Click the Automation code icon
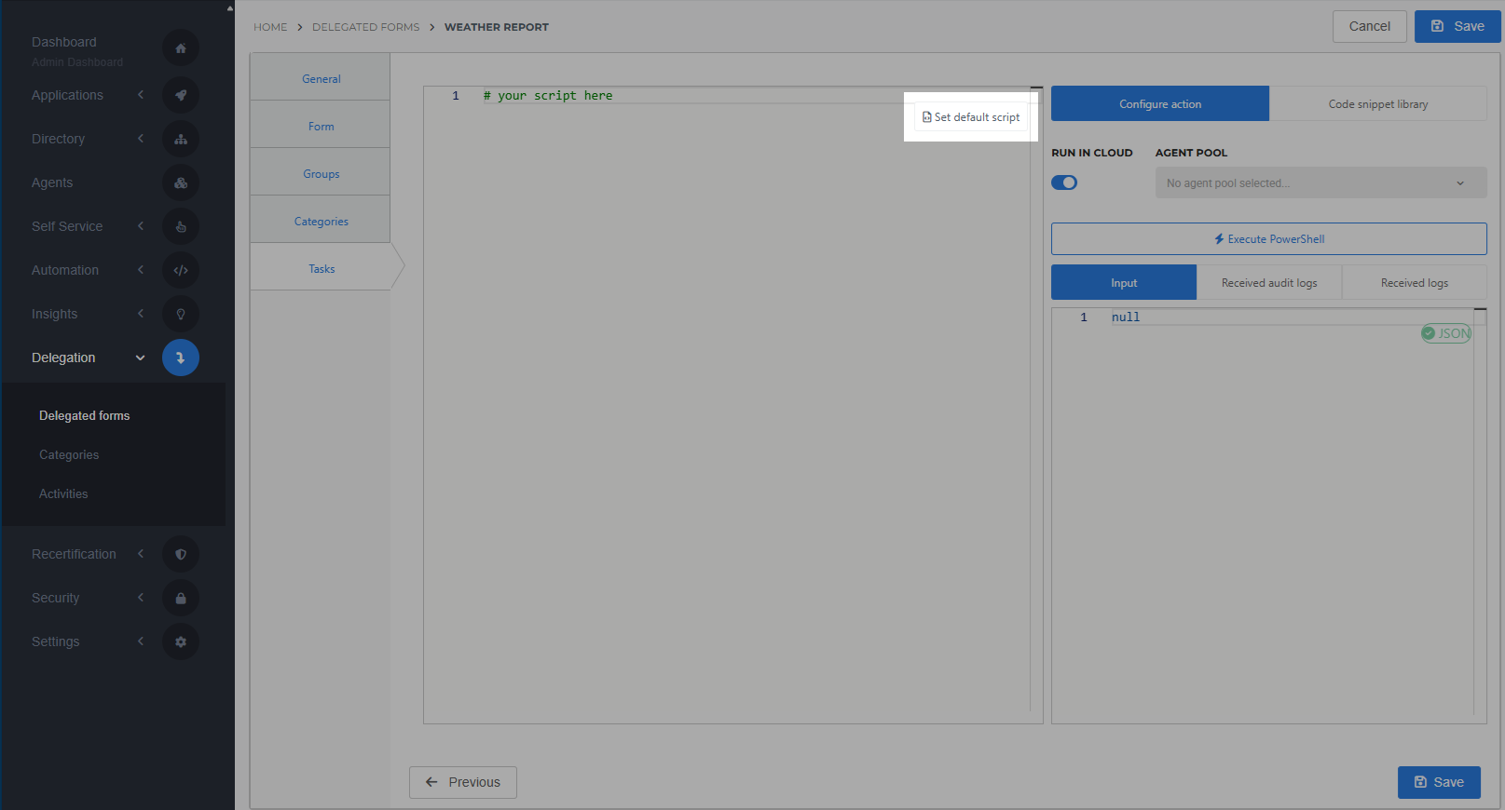 coord(181,270)
